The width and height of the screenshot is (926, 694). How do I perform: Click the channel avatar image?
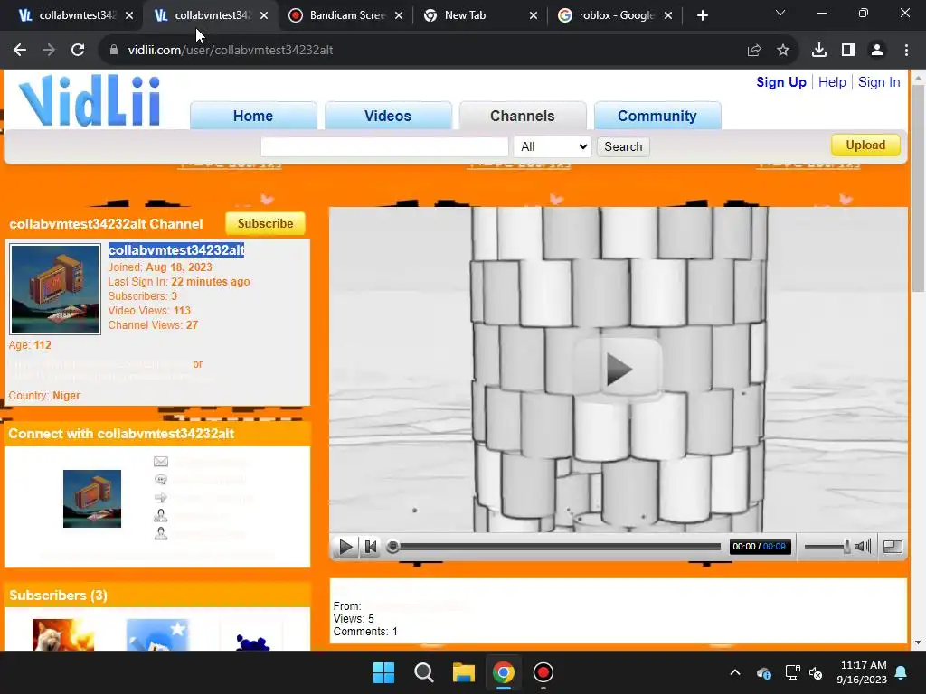[55, 289]
